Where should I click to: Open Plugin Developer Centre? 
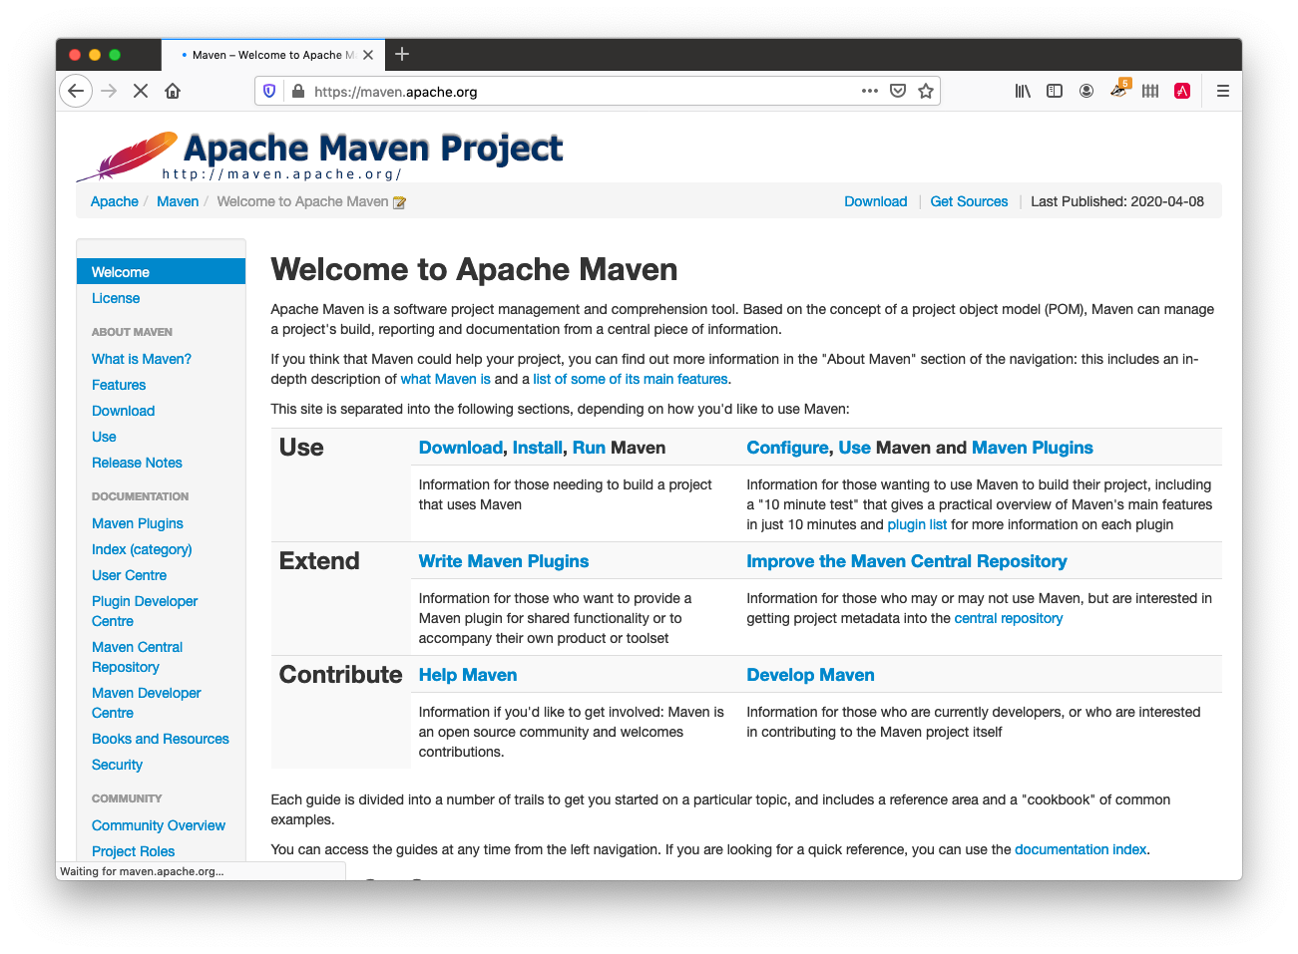(145, 611)
